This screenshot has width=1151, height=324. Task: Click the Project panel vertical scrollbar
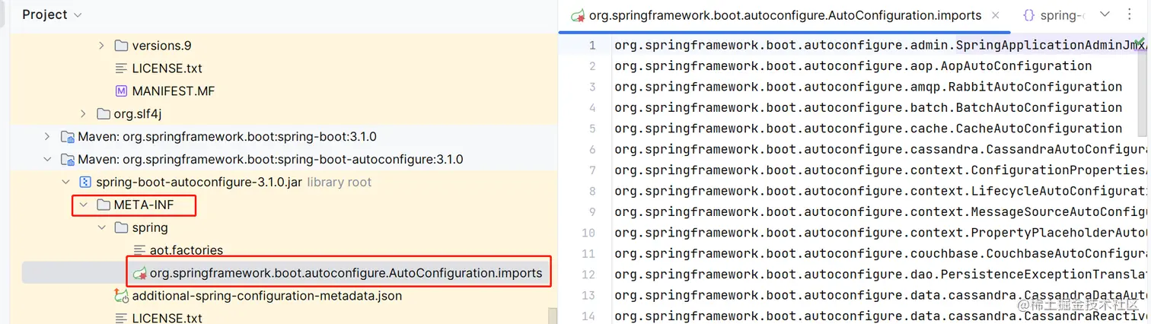pos(552,315)
